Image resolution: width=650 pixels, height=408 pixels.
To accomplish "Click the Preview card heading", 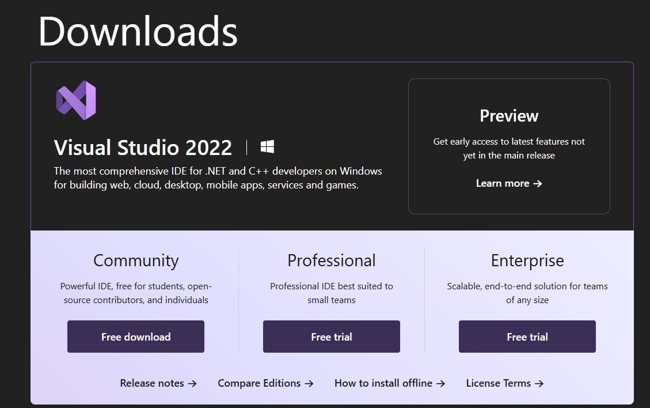I will (x=508, y=116).
